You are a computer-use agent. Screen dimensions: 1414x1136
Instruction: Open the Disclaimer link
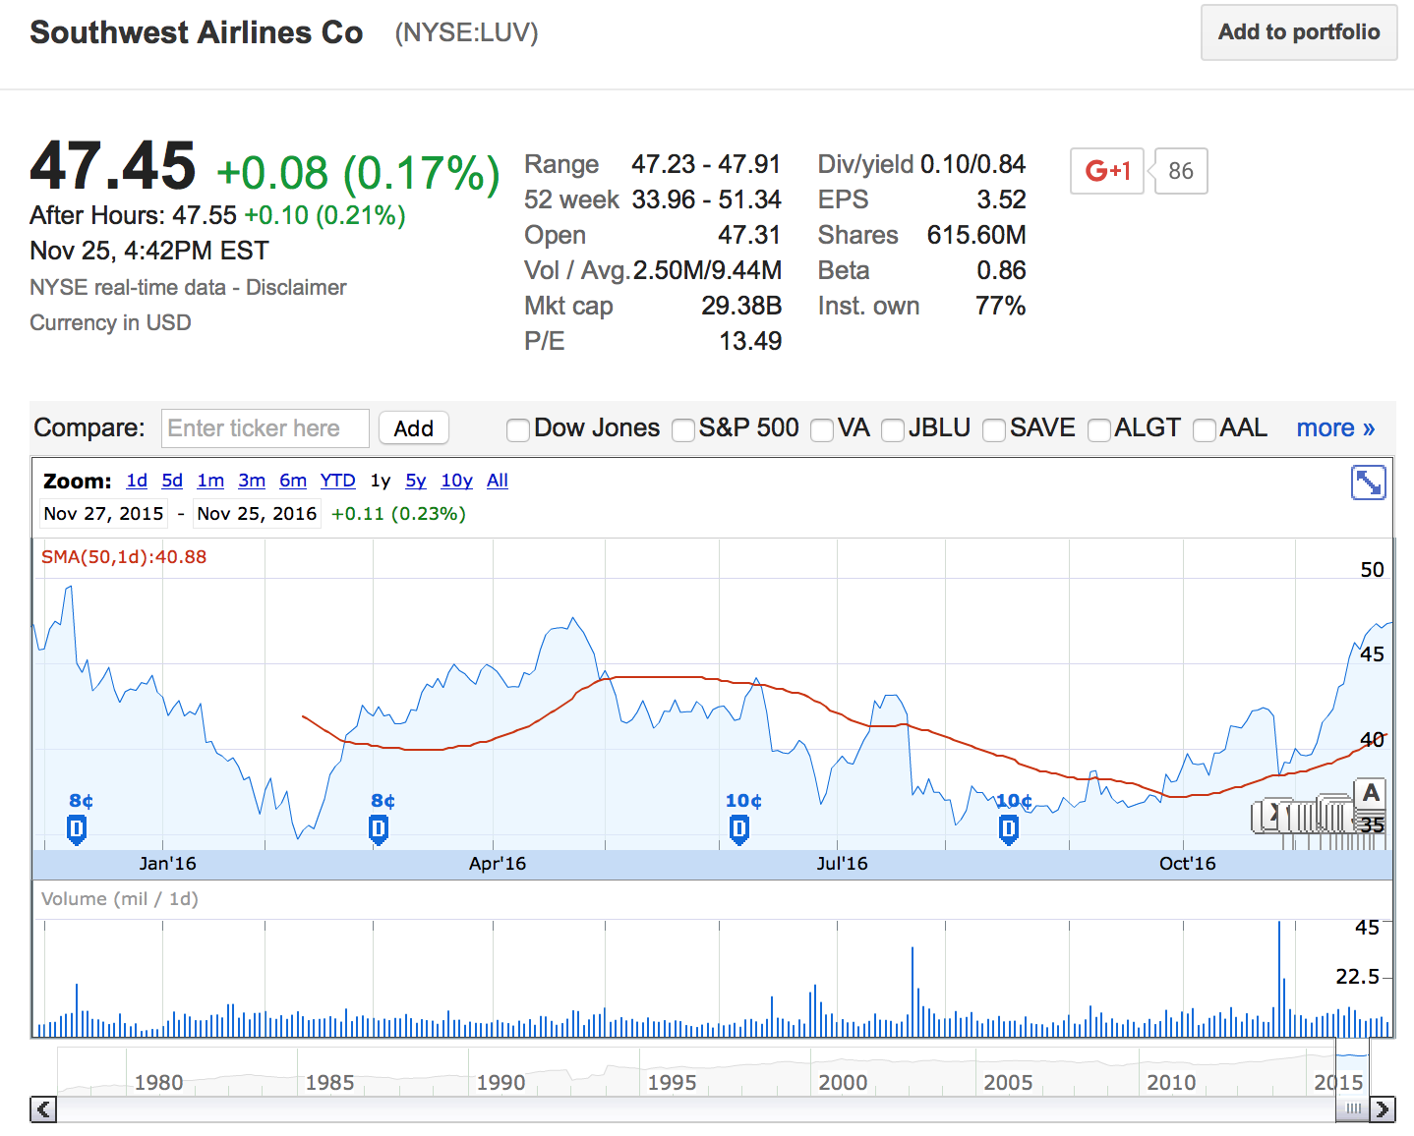point(296,288)
